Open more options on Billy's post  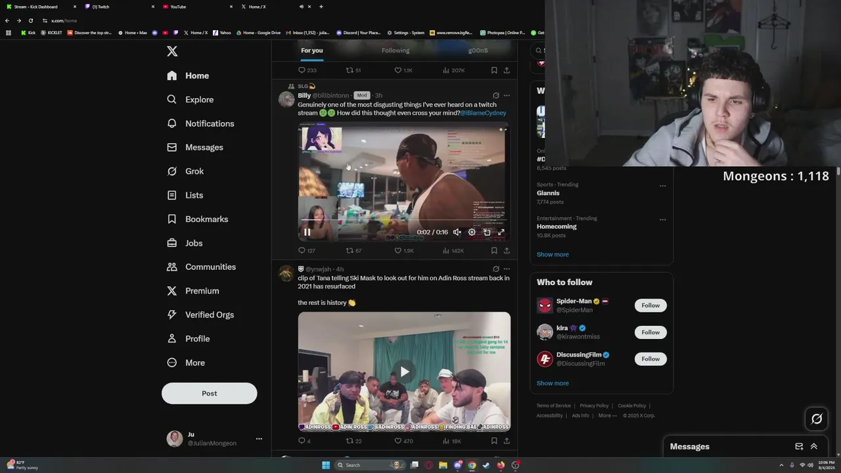pyautogui.click(x=507, y=95)
